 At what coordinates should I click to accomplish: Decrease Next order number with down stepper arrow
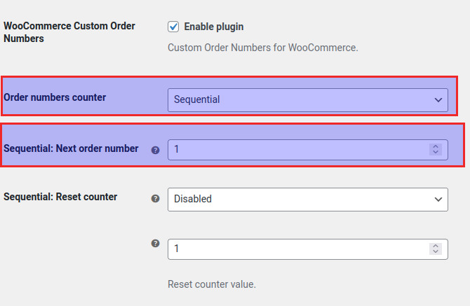click(x=436, y=153)
